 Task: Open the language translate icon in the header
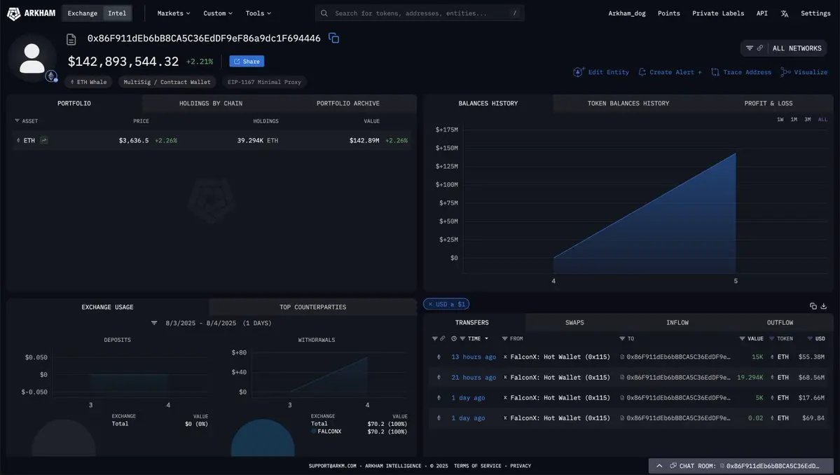(784, 13)
